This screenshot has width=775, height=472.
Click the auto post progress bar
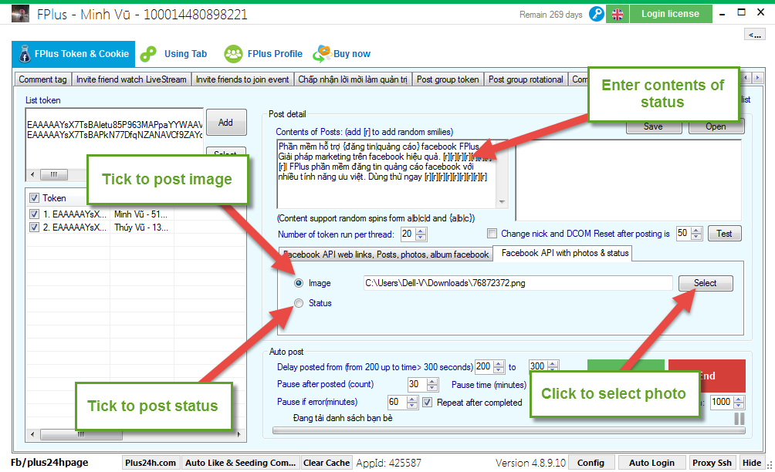509,430
